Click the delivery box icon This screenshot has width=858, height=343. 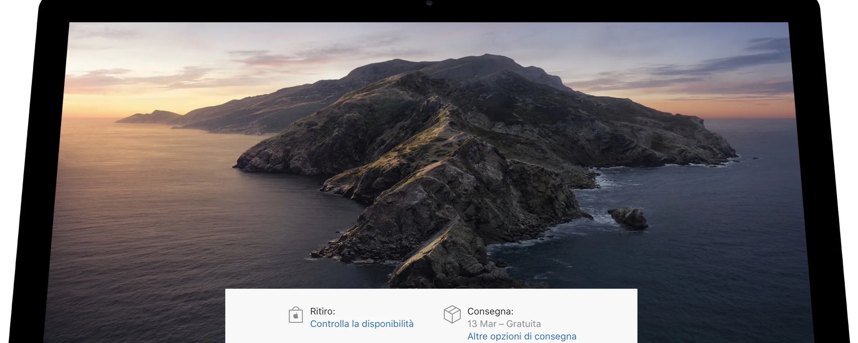point(452,314)
